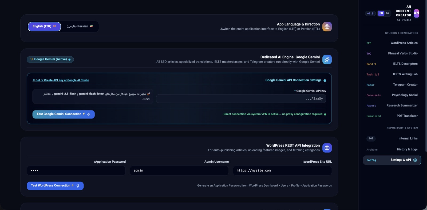Click the STUDIOS & GENERATORS section heading
Screen dimensions: 427x210
pos(402,33)
